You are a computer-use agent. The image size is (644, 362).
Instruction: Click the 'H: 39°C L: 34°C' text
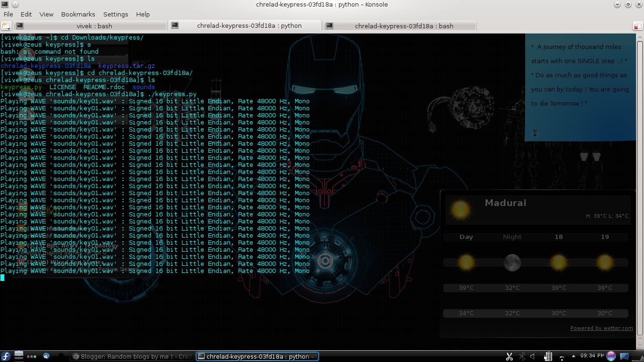[607, 216]
